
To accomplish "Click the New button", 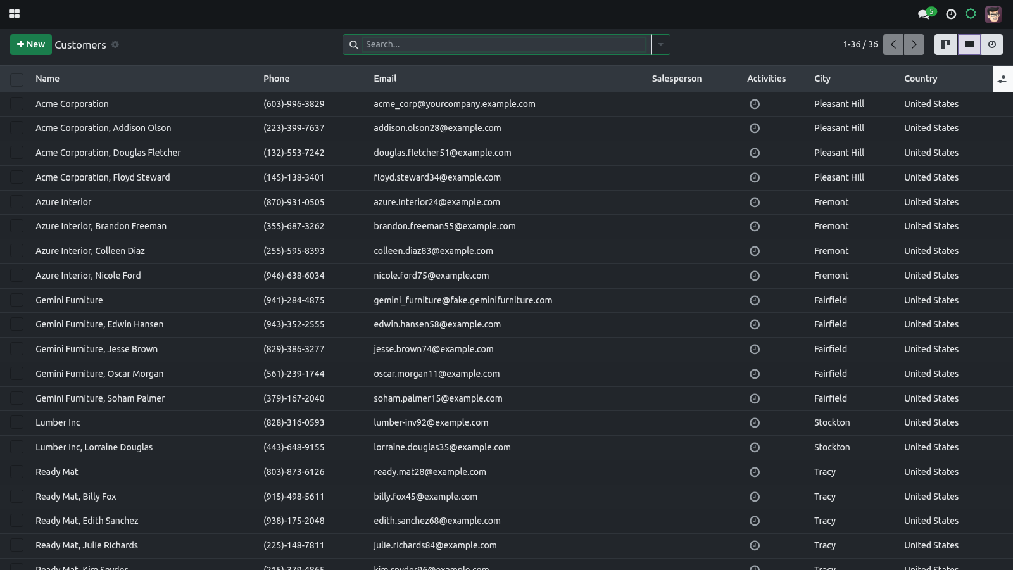I will click(31, 44).
